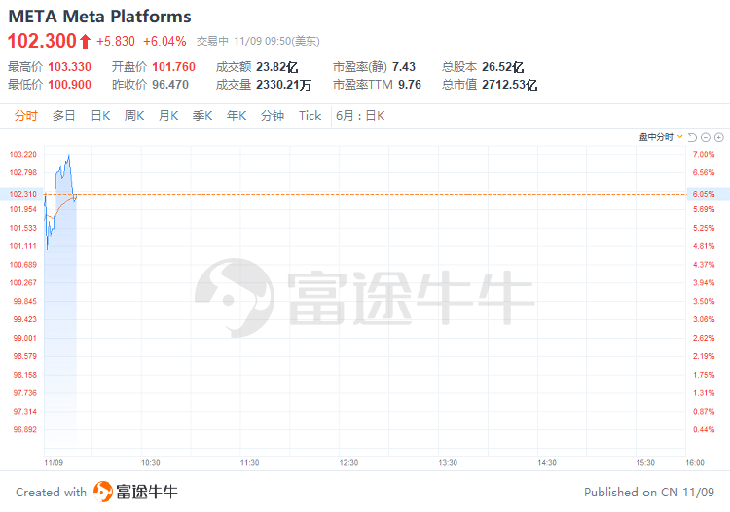The image size is (730, 512).
Task: Click the 成交量 value 2330.21万
Action: pyautogui.click(x=283, y=85)
